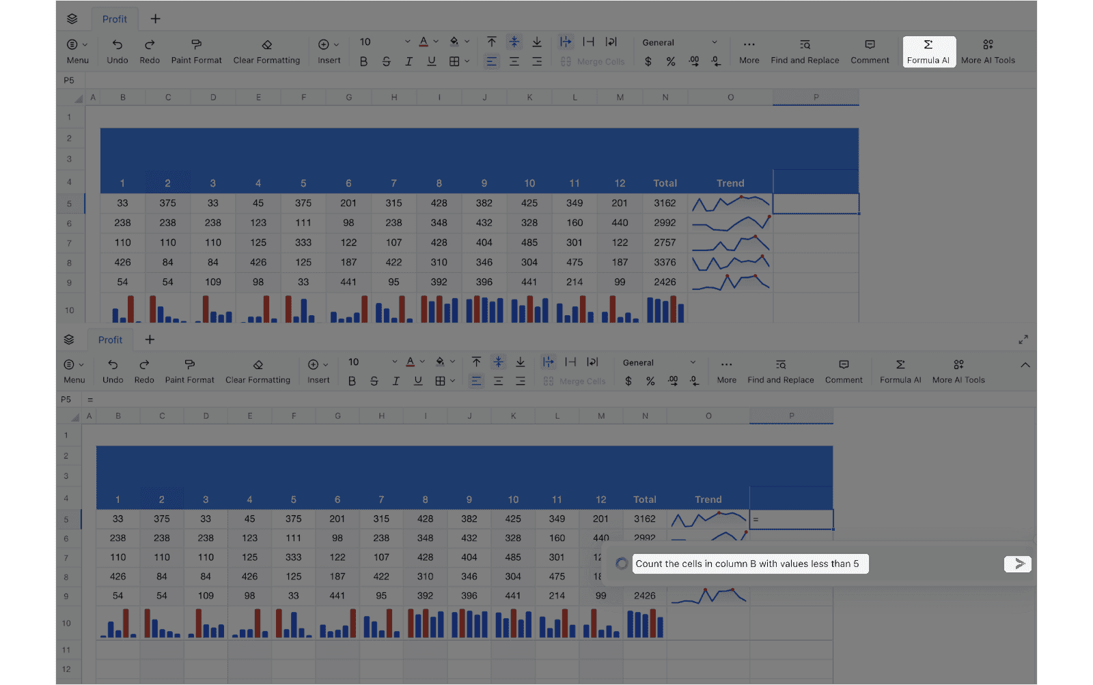Open the Menu button options
Screen dimensions: 1093x685
[x=77, y=50]
